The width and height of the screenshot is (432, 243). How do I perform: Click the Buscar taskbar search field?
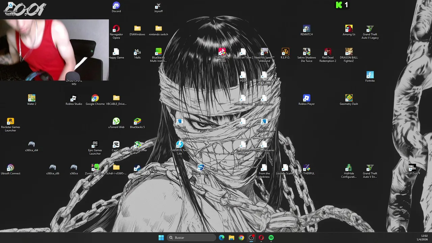192,238
